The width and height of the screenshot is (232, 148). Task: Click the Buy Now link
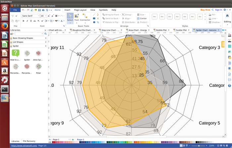[x=205, y=10]
